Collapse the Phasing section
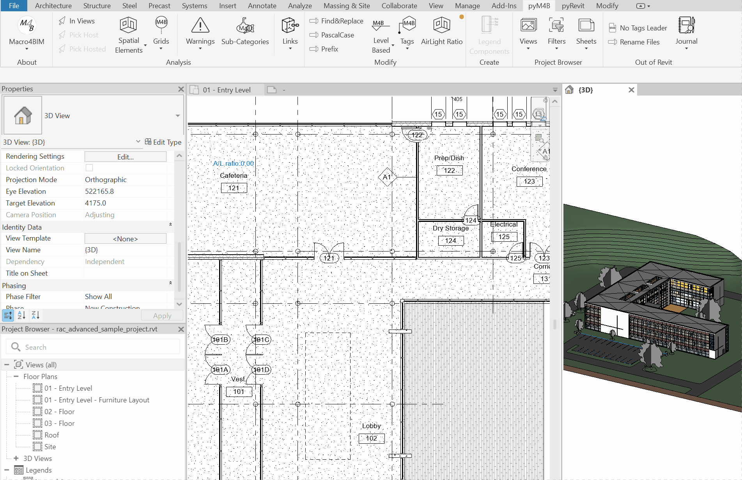Screen dimensions: 742x480 click(170, 283)
